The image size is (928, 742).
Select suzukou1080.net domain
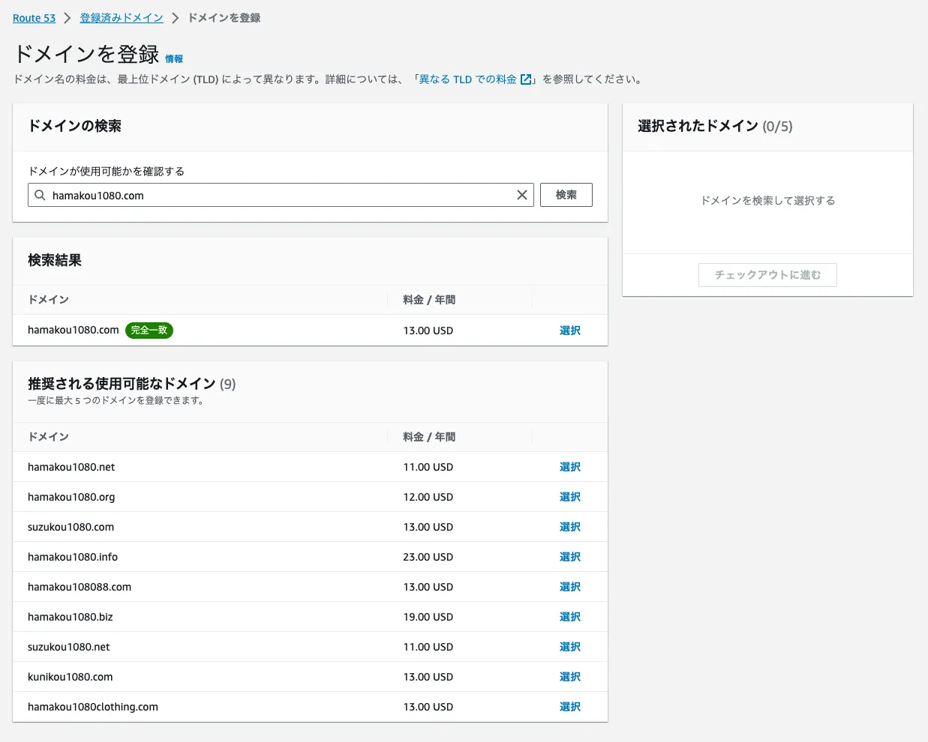click(569, 647)
